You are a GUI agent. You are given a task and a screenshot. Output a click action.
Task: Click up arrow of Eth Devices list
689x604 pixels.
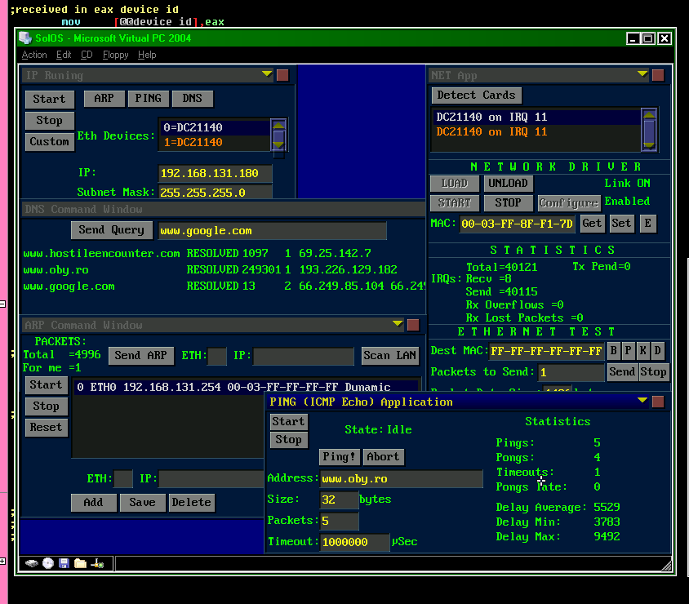click(x=278, y=125)
